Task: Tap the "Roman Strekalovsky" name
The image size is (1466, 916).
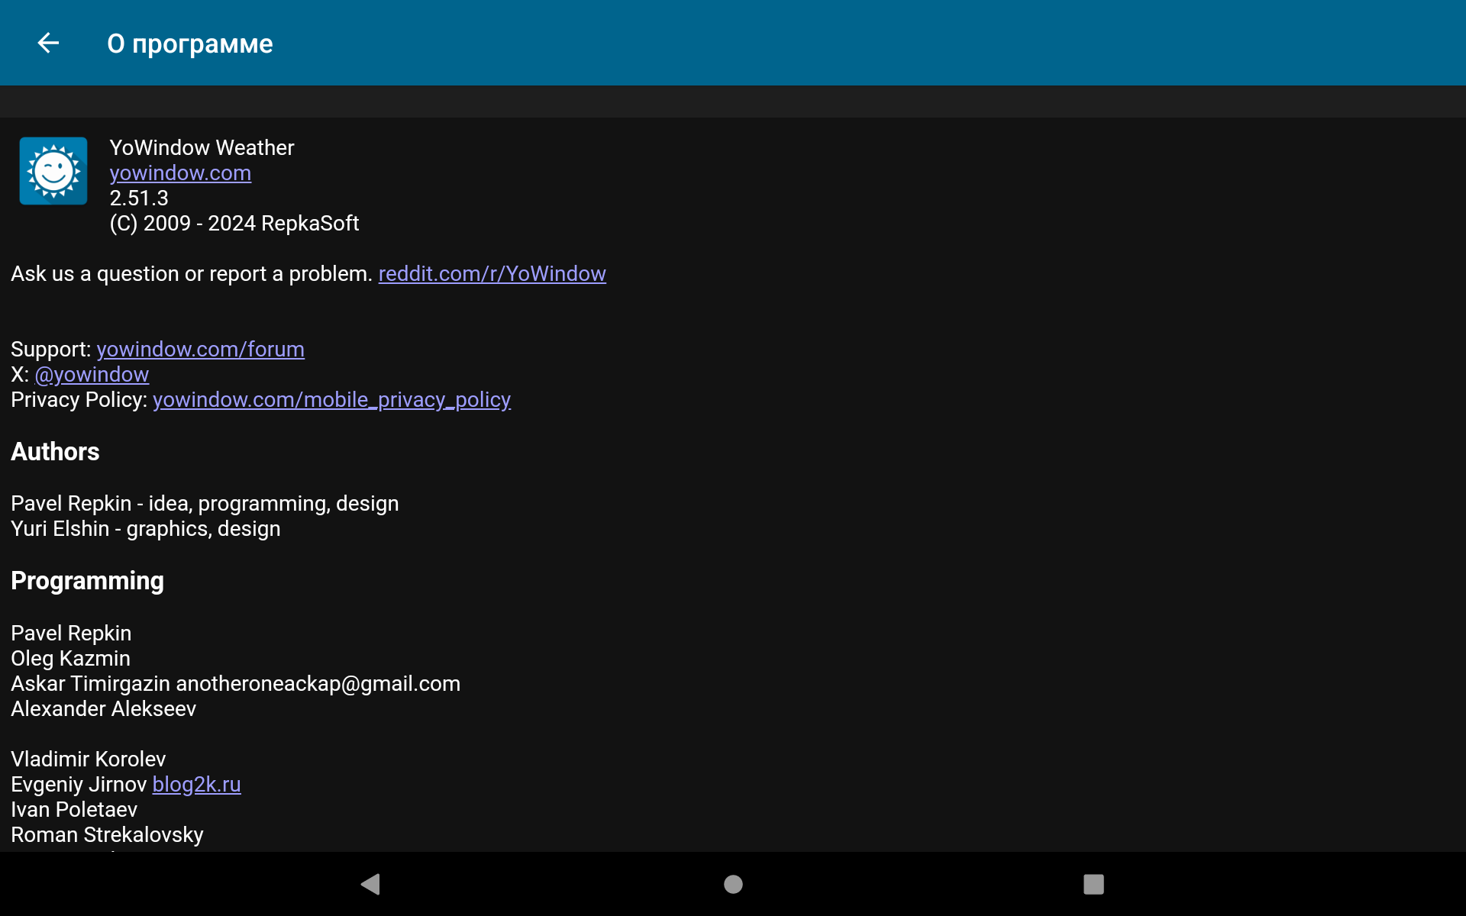Action: tap(108, 835)
